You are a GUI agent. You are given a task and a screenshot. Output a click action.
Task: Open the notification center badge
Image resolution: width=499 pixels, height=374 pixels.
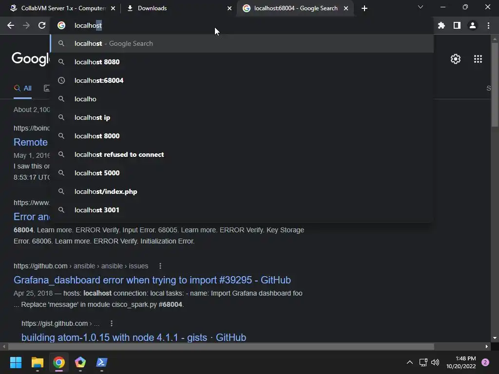485,362
